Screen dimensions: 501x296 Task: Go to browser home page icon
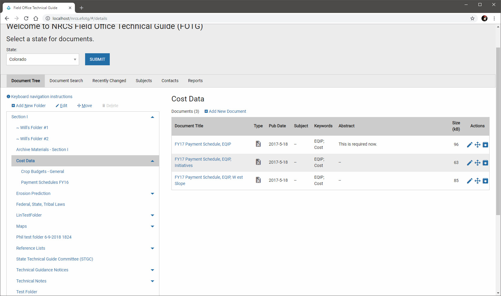click(x=36, y=18)
